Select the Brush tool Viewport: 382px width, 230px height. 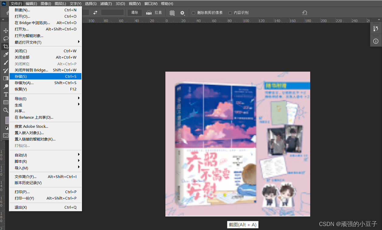[x=6, y=62]
